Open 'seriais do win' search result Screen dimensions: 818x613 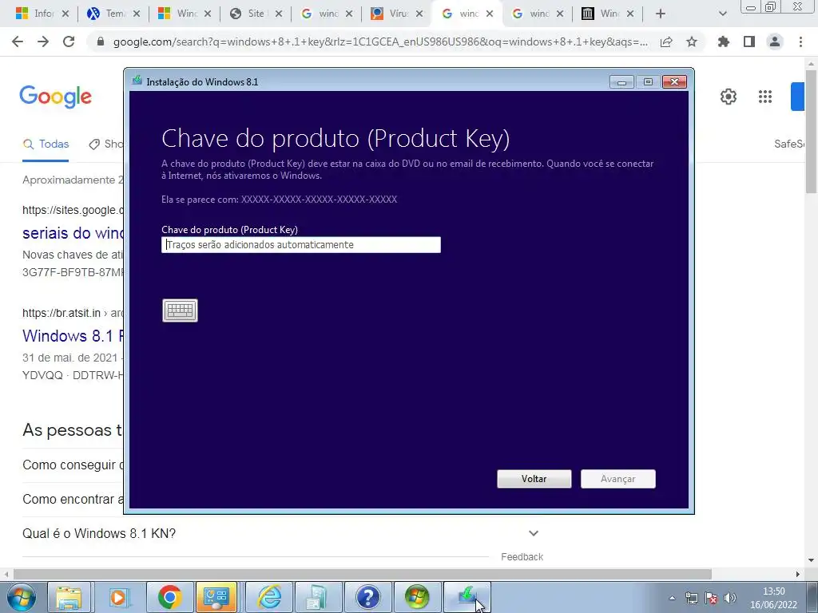pos(73,233)
